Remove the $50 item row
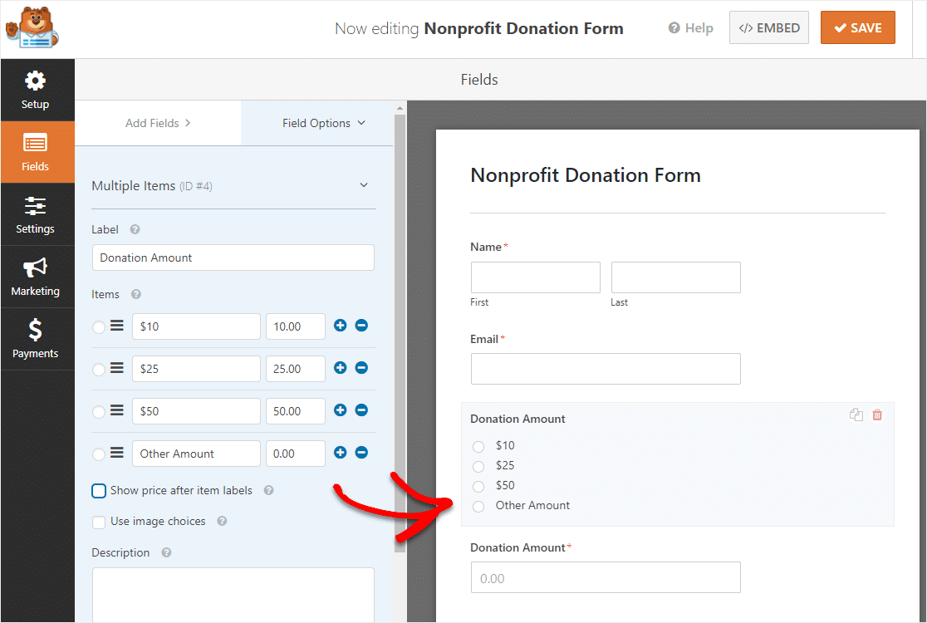This screenshot has height=623, width=927. 361,410
